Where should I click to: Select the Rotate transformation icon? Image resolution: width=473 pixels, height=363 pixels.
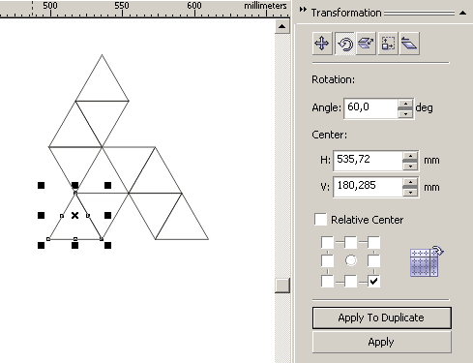[344, 44]
